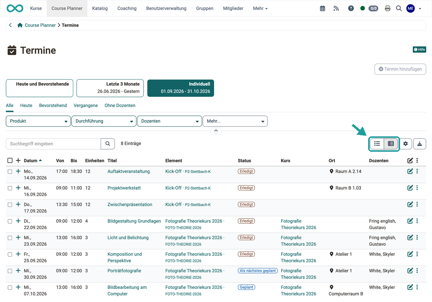Tick checkbox for Auftaktveranstaltung row

10,171
